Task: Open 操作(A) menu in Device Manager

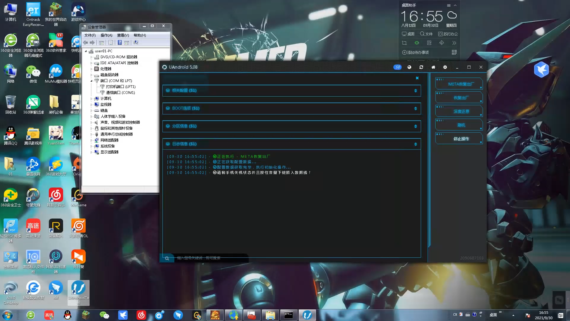Action: [106, 35]
